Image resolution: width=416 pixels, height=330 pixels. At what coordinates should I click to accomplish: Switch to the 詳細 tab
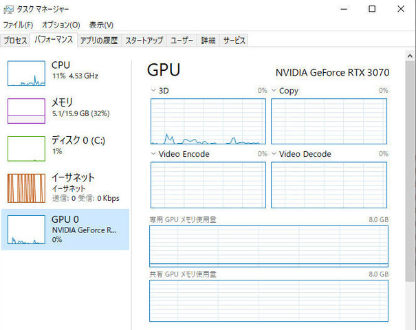pos(208,41)
